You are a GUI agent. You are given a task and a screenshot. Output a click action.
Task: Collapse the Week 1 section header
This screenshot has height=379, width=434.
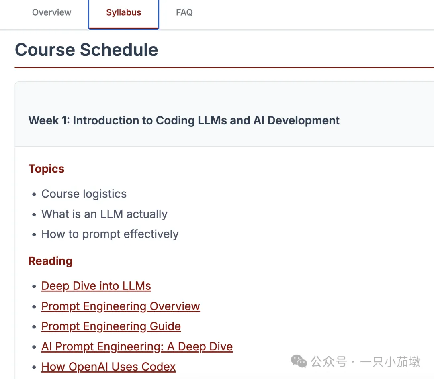[184, 120]
